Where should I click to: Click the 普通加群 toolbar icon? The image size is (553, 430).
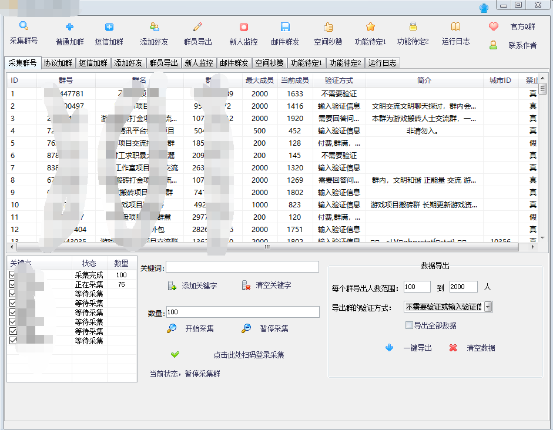[69, 27]
